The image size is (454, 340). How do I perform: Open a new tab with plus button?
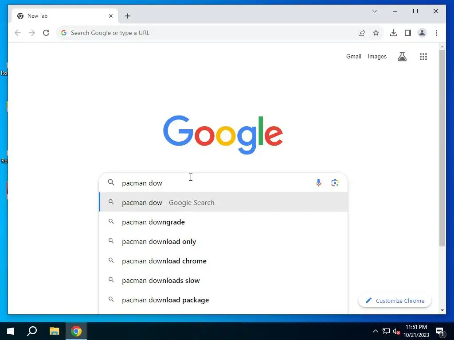coord(128,16)
